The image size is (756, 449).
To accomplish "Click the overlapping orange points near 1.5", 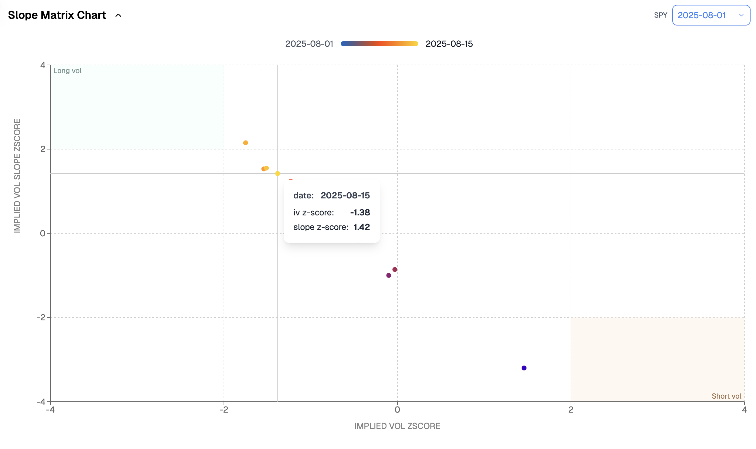I will coord(265,169).
